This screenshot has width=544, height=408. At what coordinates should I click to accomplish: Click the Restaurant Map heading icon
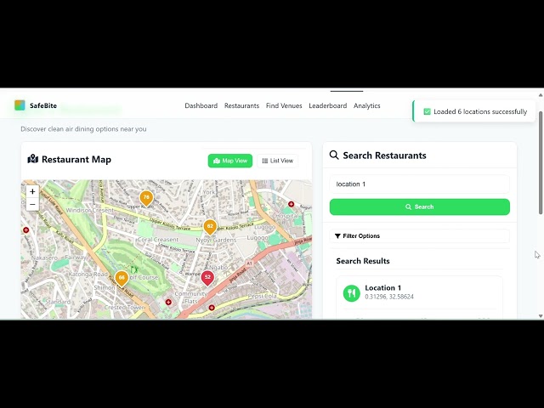click(33, 159)
